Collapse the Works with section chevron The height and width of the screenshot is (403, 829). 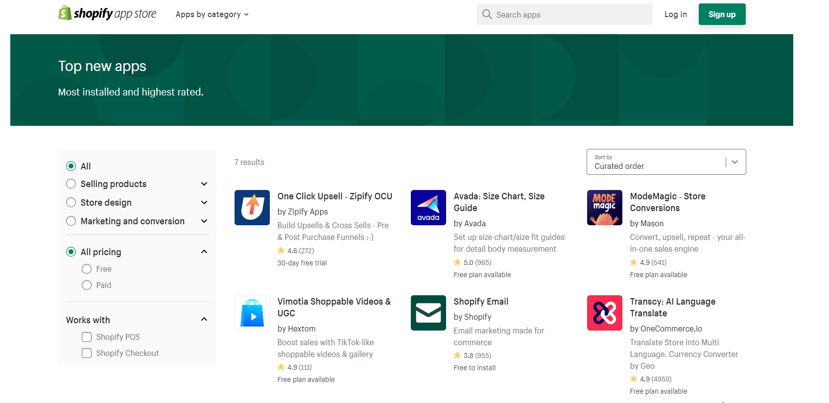[x=204, y=319]
